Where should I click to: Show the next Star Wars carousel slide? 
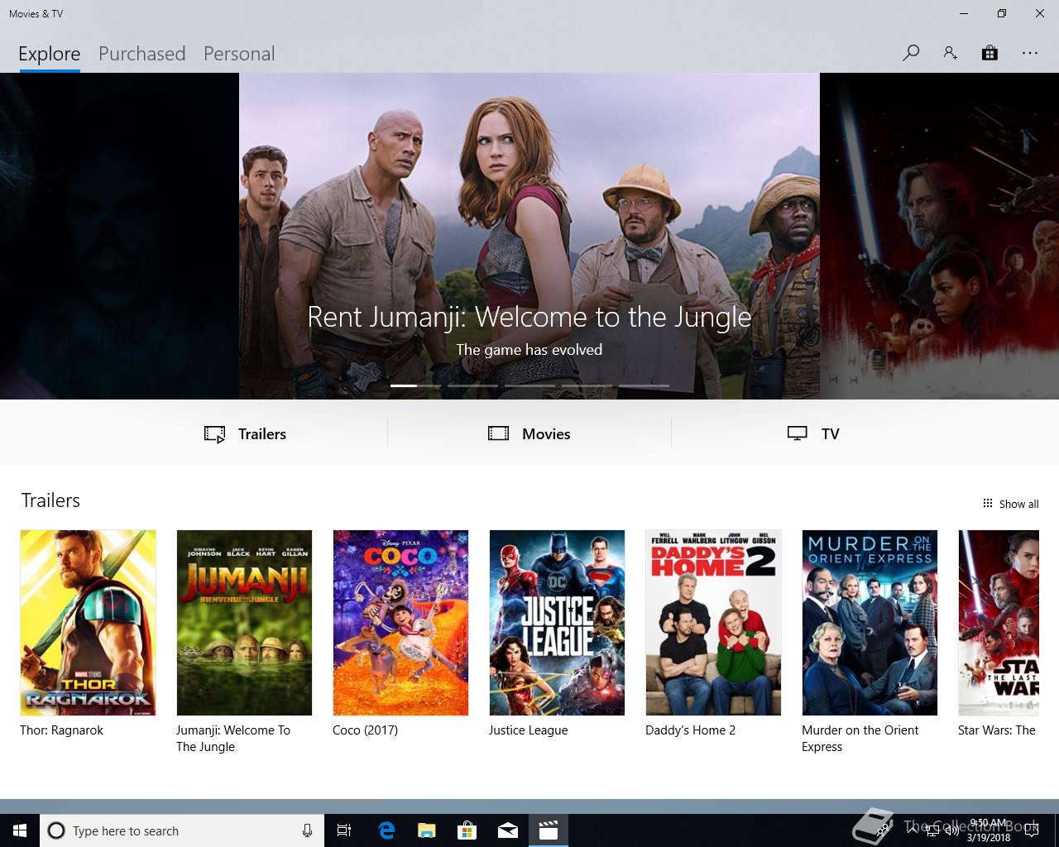pyautogui.click(x=939, y=236)
